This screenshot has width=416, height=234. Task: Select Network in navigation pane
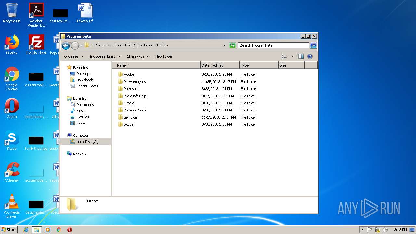pyautogui.click(x=80, y=154)
